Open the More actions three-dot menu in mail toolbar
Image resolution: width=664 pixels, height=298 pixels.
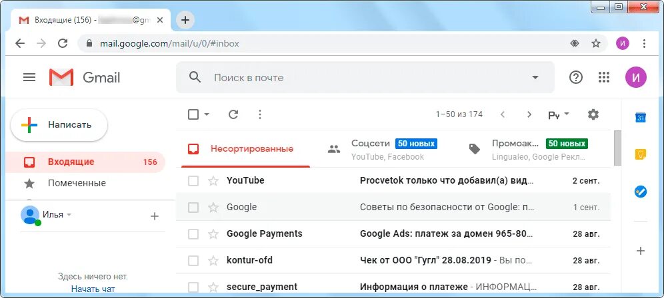tap(260, 114)
